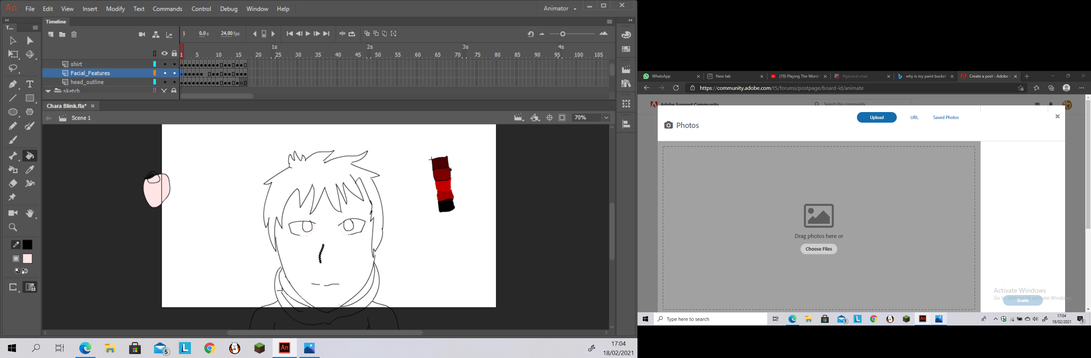Open the pink Fill color swatch
1091x358 pixels.
[x=27, y=258]
